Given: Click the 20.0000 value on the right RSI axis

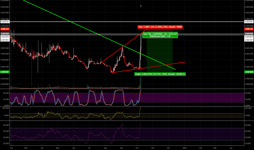Looking at the screenshot, I should [248, 143].
